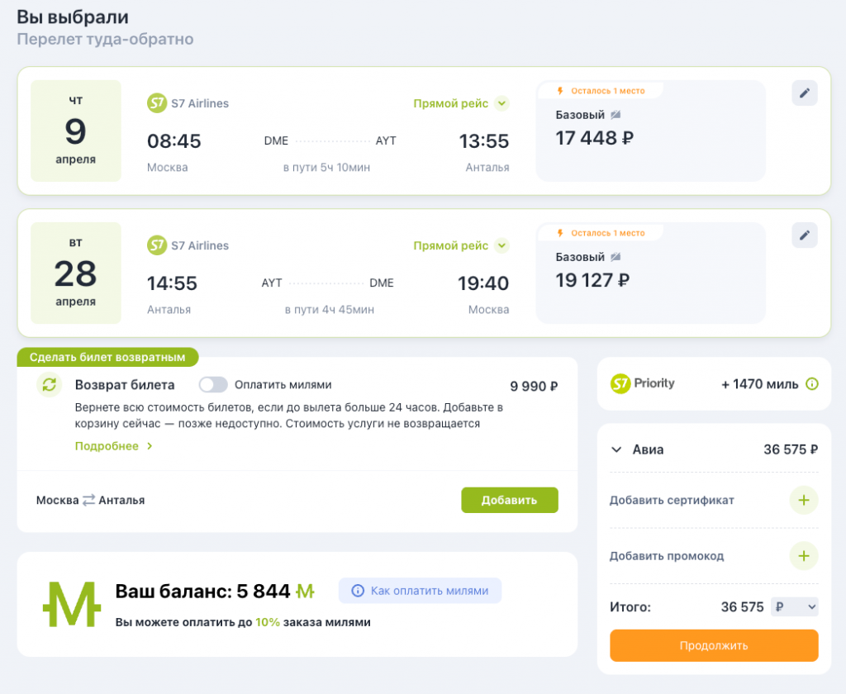Click the green refresh icon next to Возврат билета
Screen dimensions: 846x694
tap(49, 384)
